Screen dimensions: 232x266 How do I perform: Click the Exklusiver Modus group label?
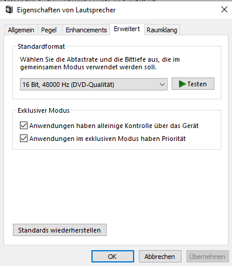[x=43, y=110]
